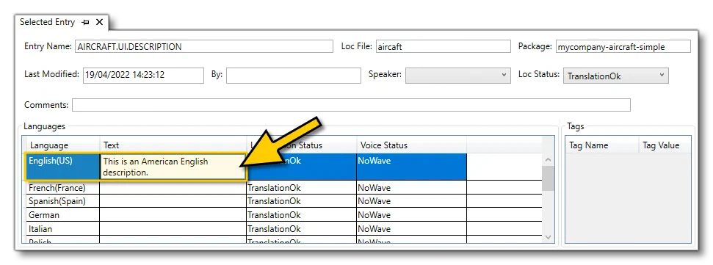Viewport: 713px width, 265px height.
Task: Sort by Language column header
Action: [x=62, y=145]
